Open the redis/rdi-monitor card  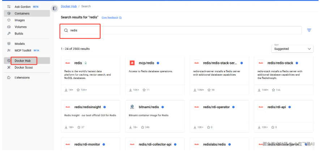tap(91, 144)
